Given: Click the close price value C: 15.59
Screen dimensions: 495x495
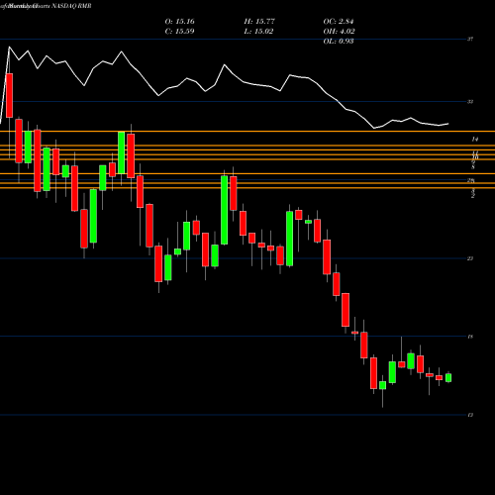Looking at the screenshot, I should point(179,32).
